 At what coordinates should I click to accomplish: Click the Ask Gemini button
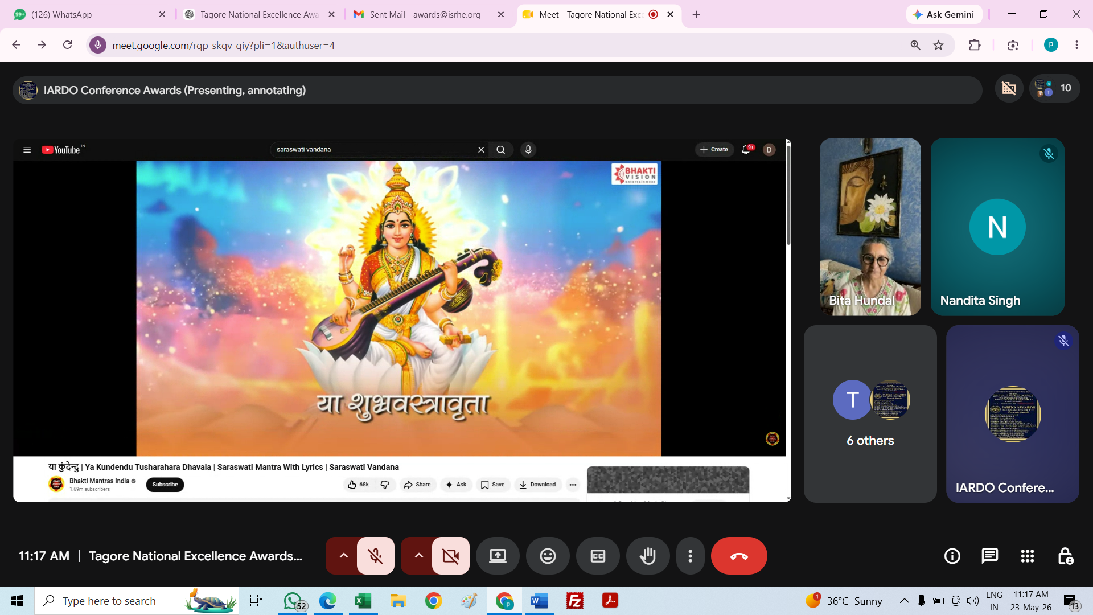tap(944, 14)
